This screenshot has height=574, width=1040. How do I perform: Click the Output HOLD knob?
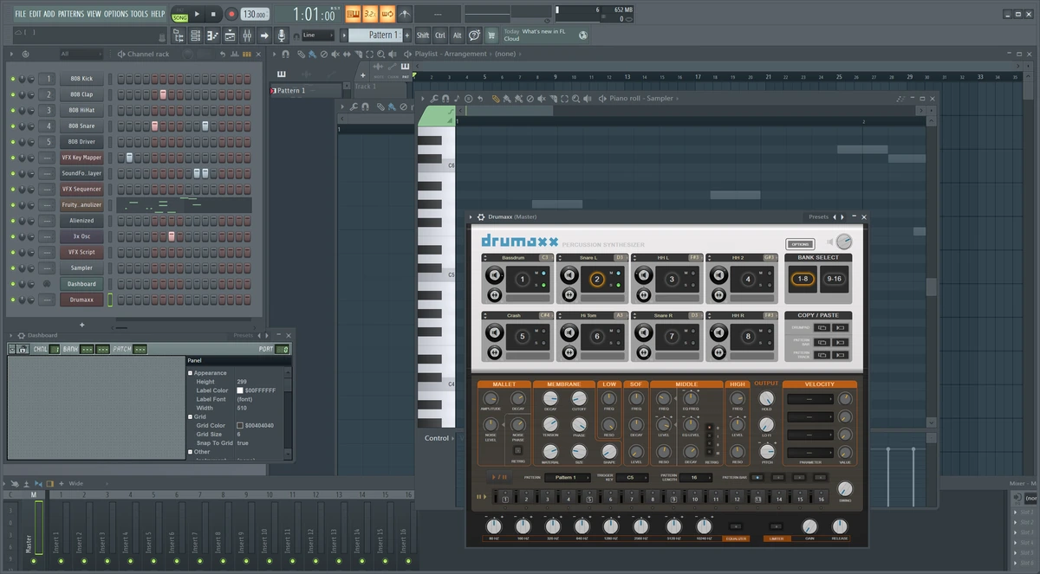coord(766,397)
